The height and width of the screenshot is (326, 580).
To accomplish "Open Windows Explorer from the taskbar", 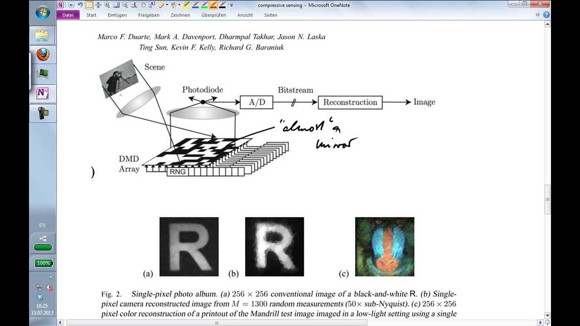I will pyautogui.click(x=43, y=35).
